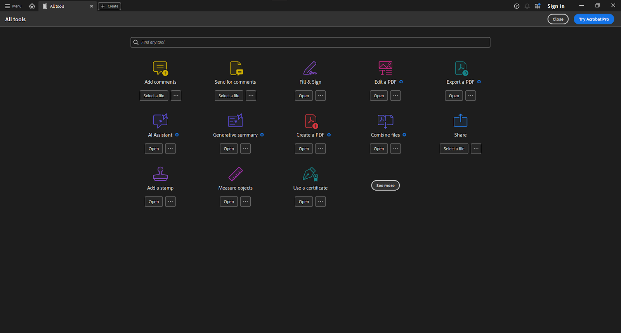The height and width of the screenshot is (333, 621).
Task: Open more options for Combine files
Action: click(395, 148)
